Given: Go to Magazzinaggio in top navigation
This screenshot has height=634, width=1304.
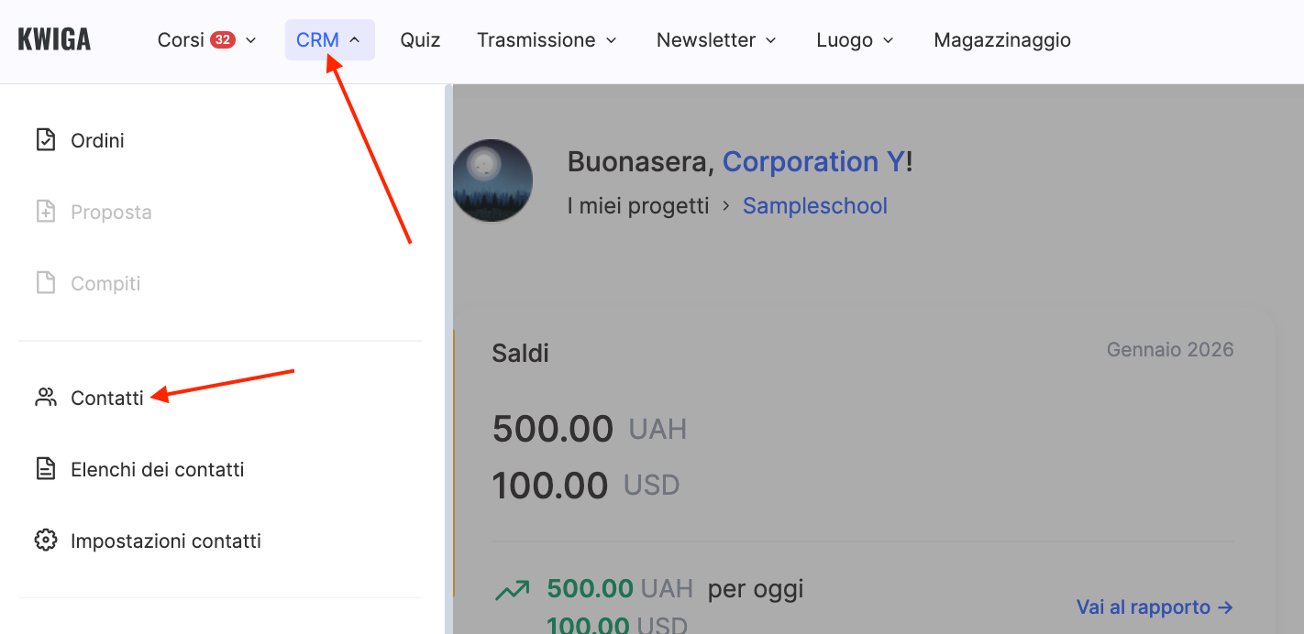Looking at the screenshot, I should click(1001, 40).
